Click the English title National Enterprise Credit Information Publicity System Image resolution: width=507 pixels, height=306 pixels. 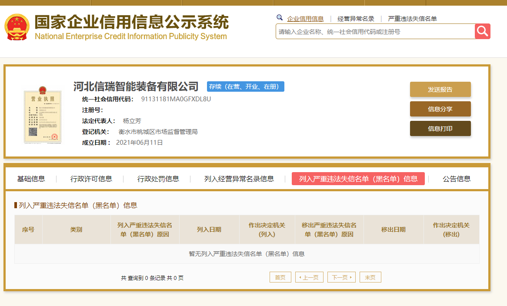point(130,36)
